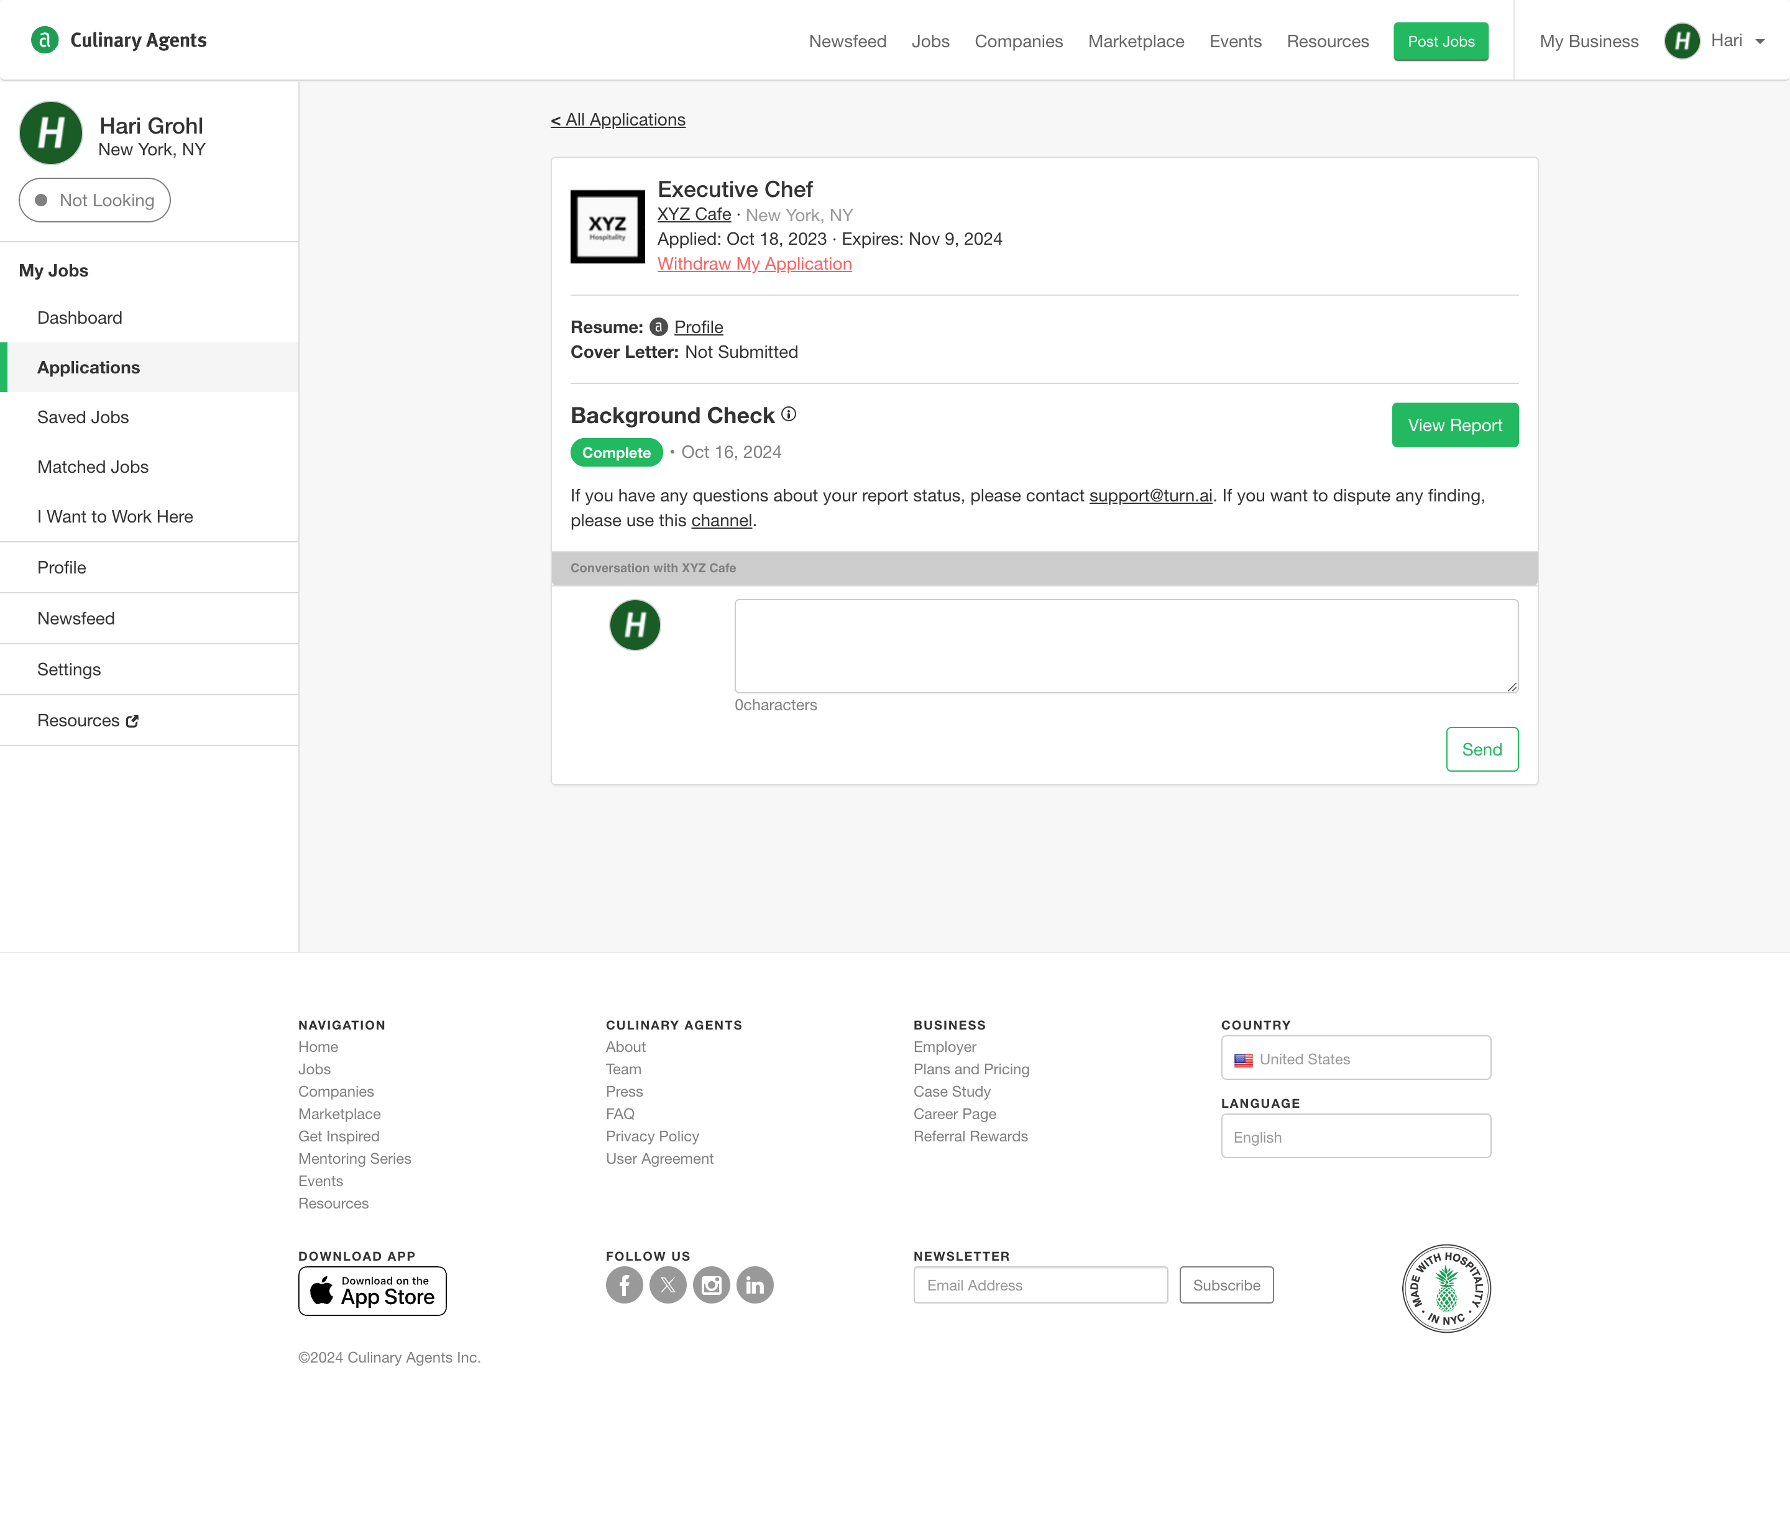1790x1521 pixels.
Task: Click Withdraw My Application link
Action: click(754, 264)
